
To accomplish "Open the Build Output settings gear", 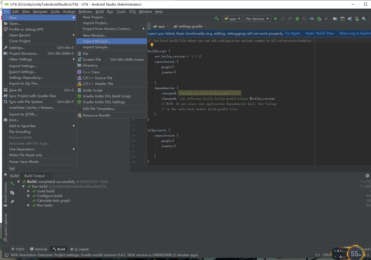I will coord(367,176).
